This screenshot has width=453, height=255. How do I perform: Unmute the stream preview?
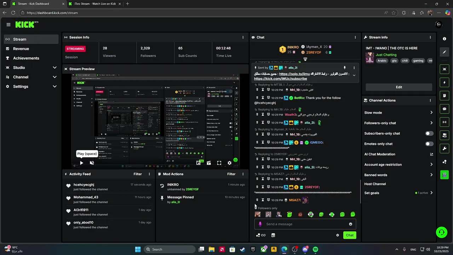92,163
